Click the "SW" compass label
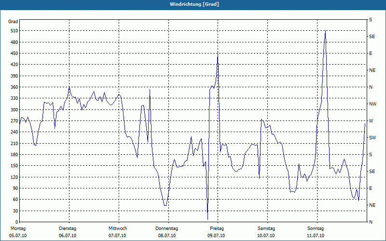Image resolution: width=386 pixels, height=241 pixels. point(372,138)
